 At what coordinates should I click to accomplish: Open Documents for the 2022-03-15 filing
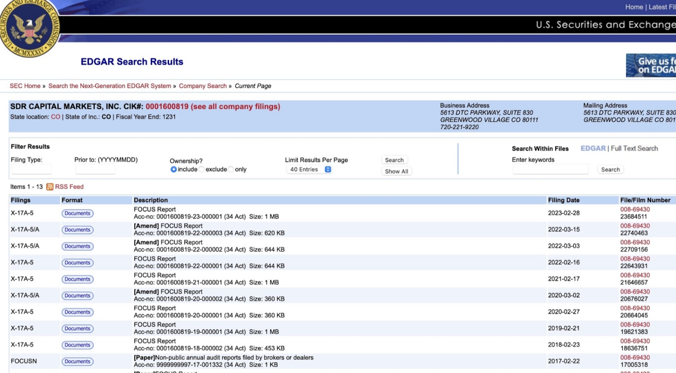click(78, 230)
